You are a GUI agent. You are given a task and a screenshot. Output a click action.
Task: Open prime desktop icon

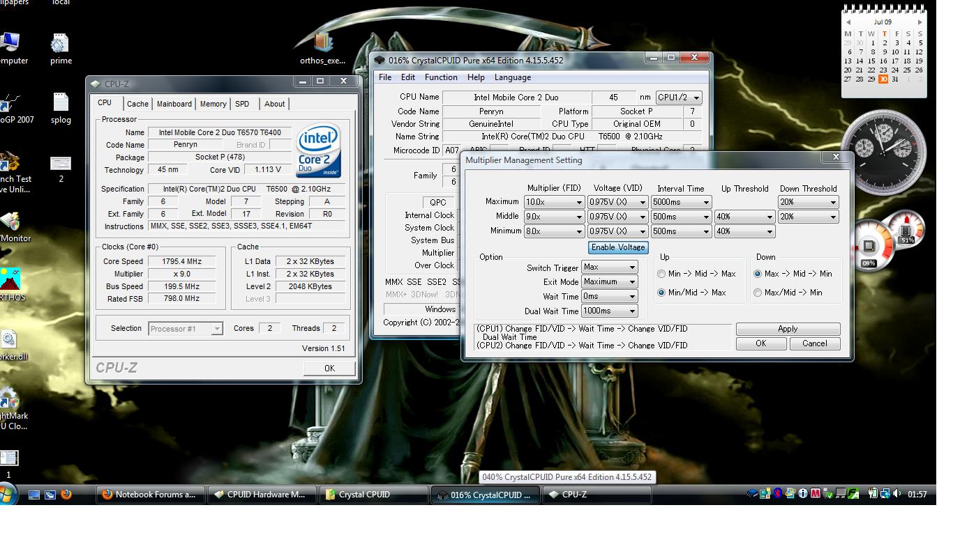click(61, 49)
